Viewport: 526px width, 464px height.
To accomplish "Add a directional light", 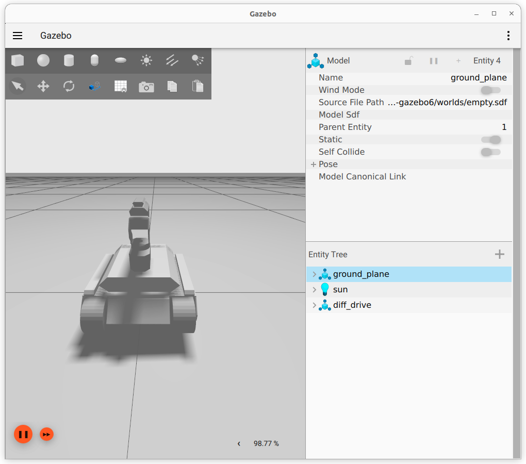I will click(x=172, y=61).
